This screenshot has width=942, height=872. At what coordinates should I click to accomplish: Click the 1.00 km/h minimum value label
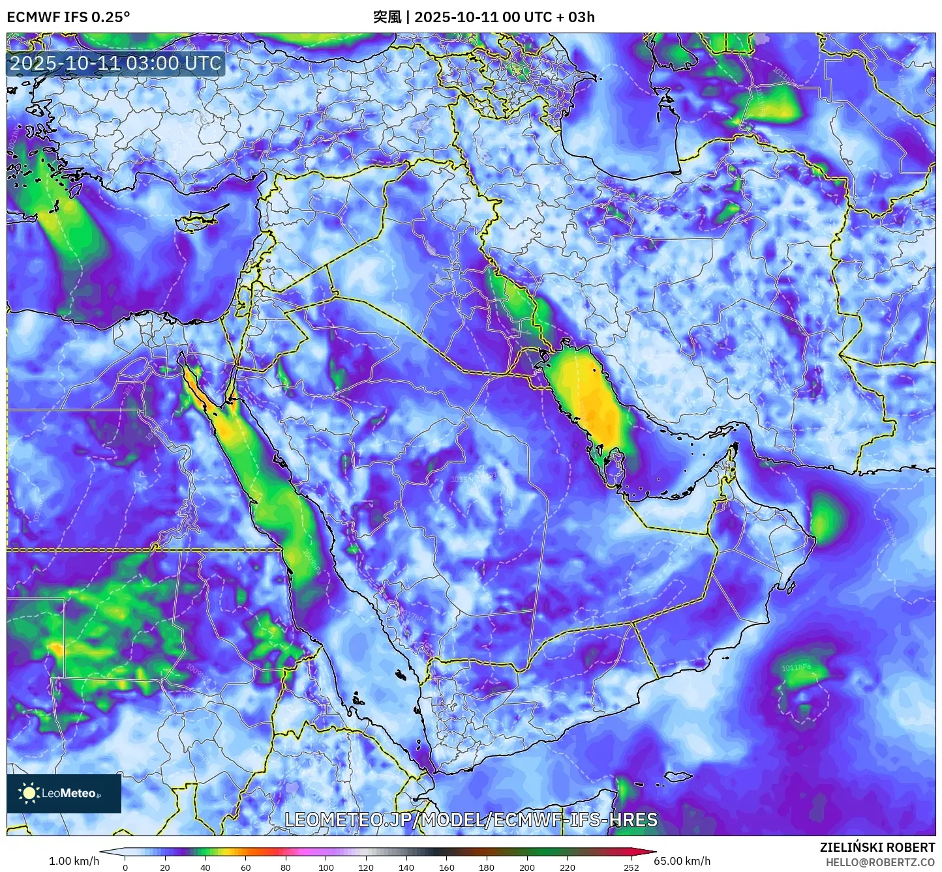(x=74, y=861)
